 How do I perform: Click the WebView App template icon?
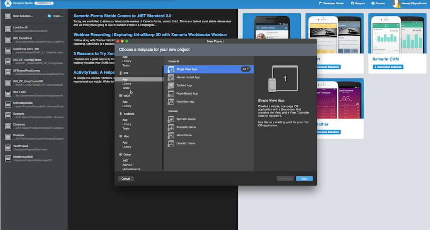pyautogui.click(x=171, y=101)
